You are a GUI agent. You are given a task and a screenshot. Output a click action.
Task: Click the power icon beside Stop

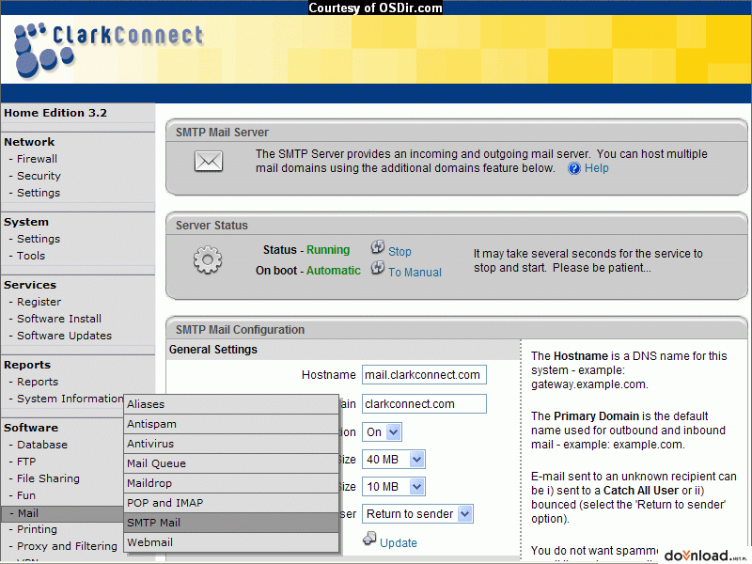(378, 247)
